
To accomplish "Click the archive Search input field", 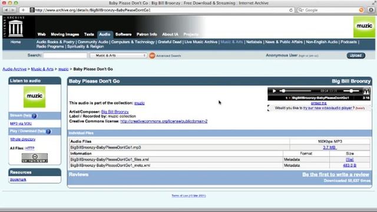I will (65, 55).
